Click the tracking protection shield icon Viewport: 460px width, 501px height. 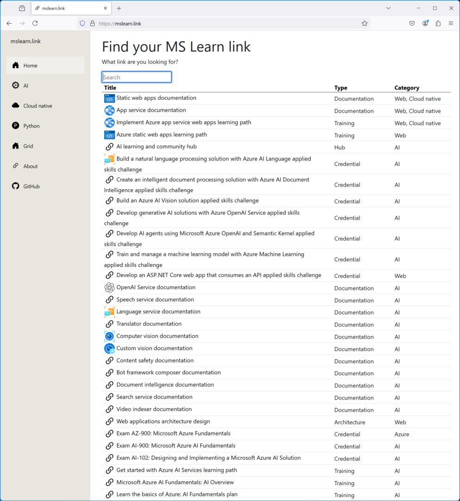point(82,23)
